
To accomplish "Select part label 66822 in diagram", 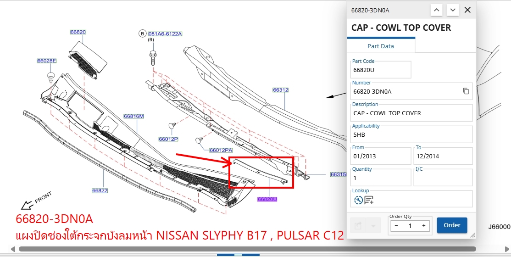I will (x=100, y=190).
